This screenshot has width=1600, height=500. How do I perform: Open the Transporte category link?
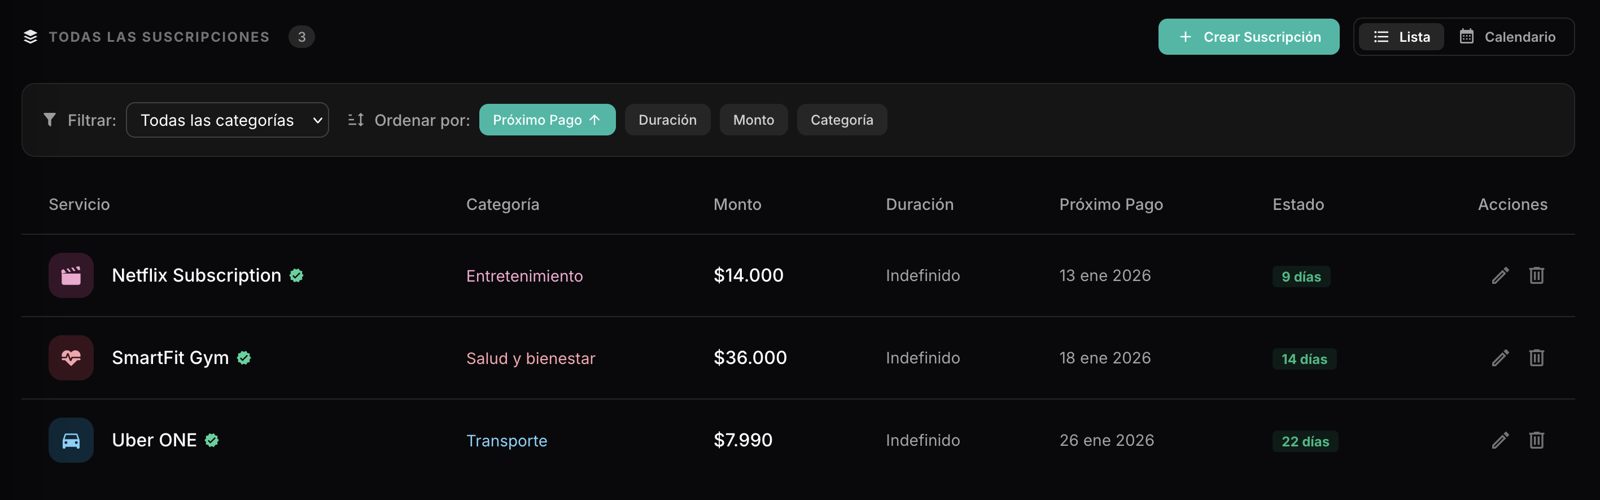[x=507, y=440]
